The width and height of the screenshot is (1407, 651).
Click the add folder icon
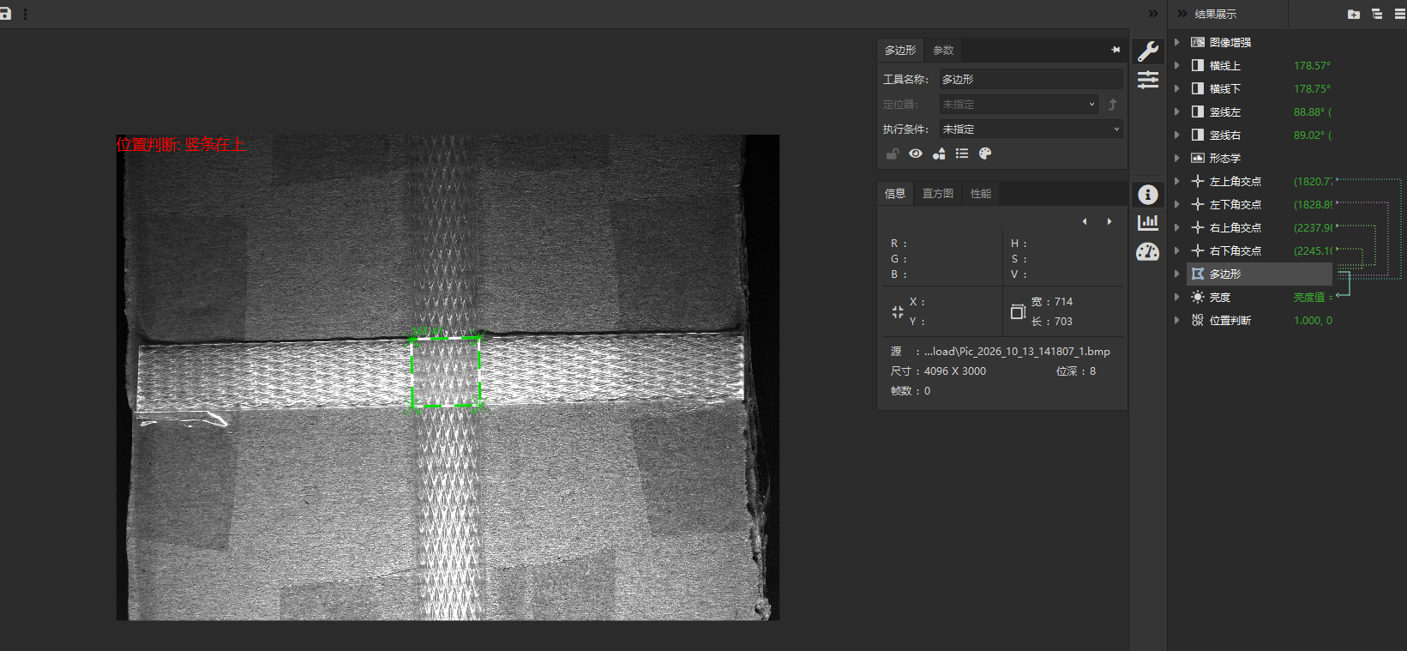pos(1354,15)
